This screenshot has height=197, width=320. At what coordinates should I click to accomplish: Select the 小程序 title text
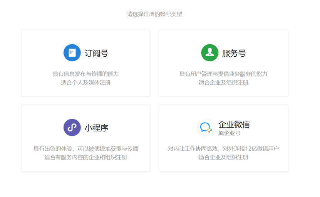(x=96, y=128)
